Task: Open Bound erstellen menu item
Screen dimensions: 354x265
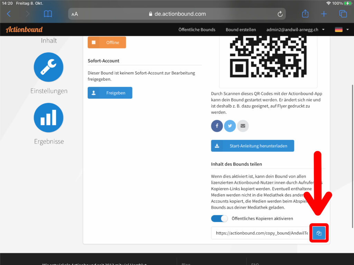Action: point(241,30)
